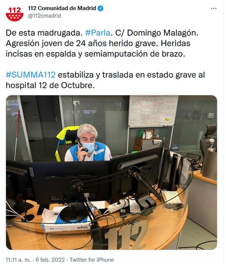
Task: Click the 112 glass desk logo in photo
Action: [126, 235]
